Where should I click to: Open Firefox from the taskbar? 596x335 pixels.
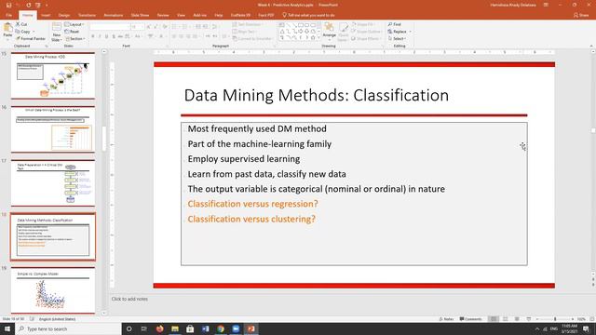pos(159,328)
